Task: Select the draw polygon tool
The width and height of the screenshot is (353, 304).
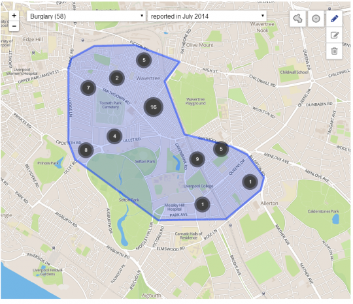Action: (297, 18)
